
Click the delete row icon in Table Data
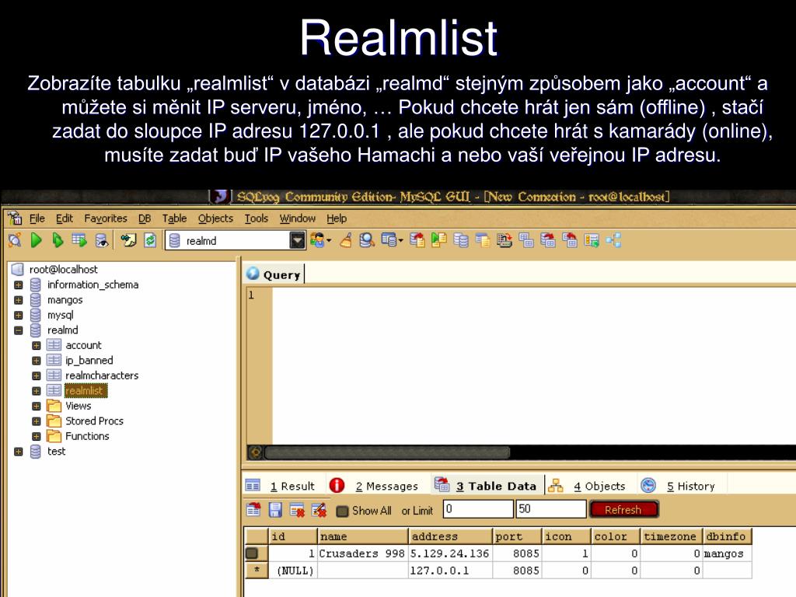pyautogui.click(x=297, y=510)
